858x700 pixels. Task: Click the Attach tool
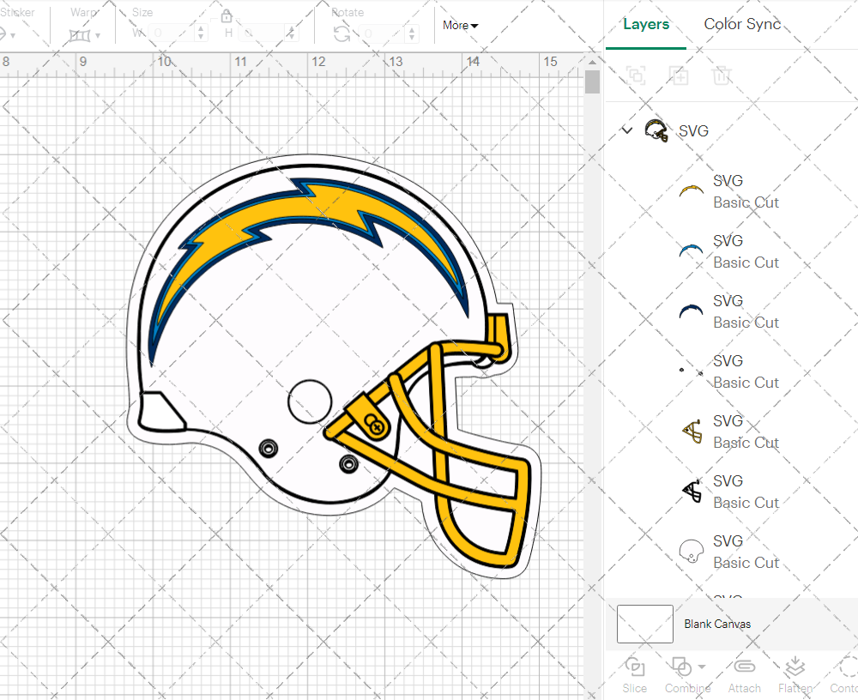click(744, 674)
